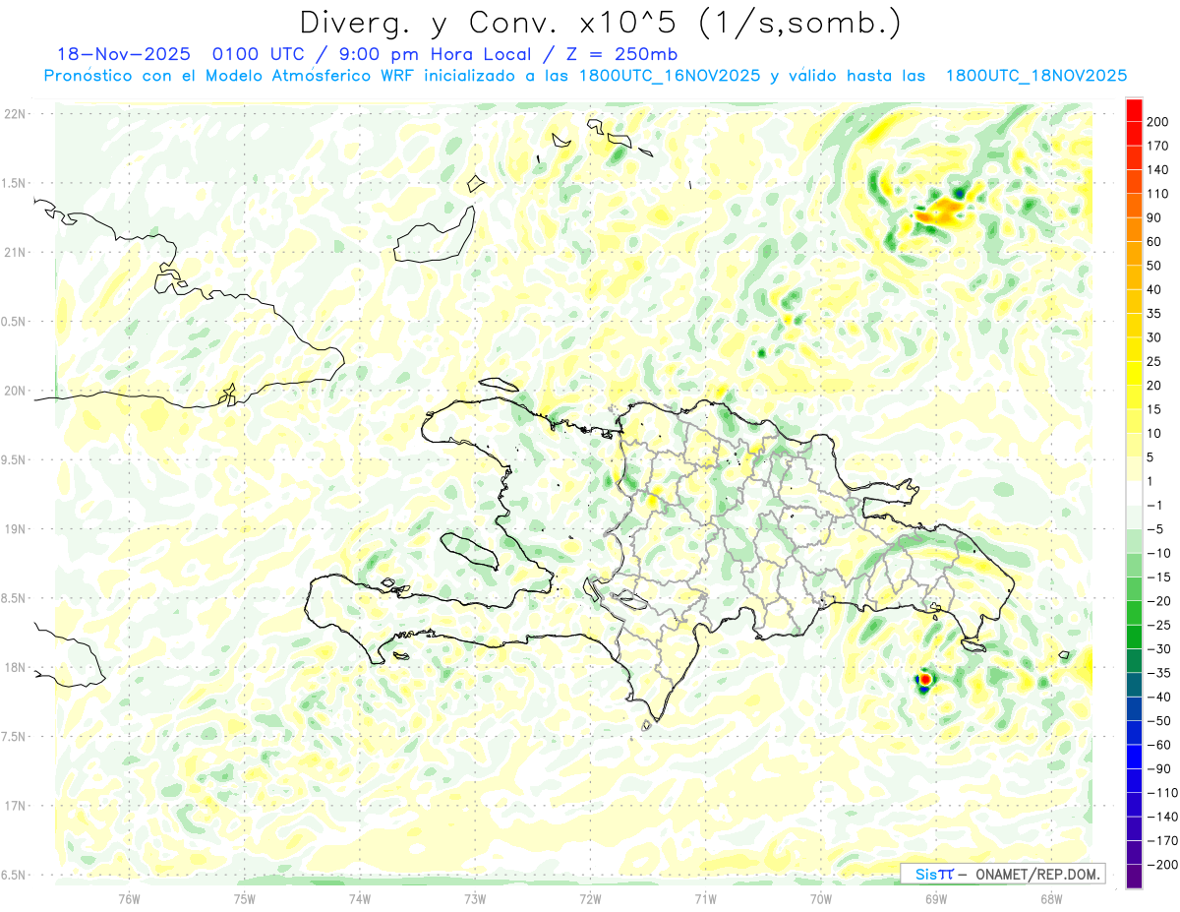Click the "21N" latitude label

(x=16, y=253)
